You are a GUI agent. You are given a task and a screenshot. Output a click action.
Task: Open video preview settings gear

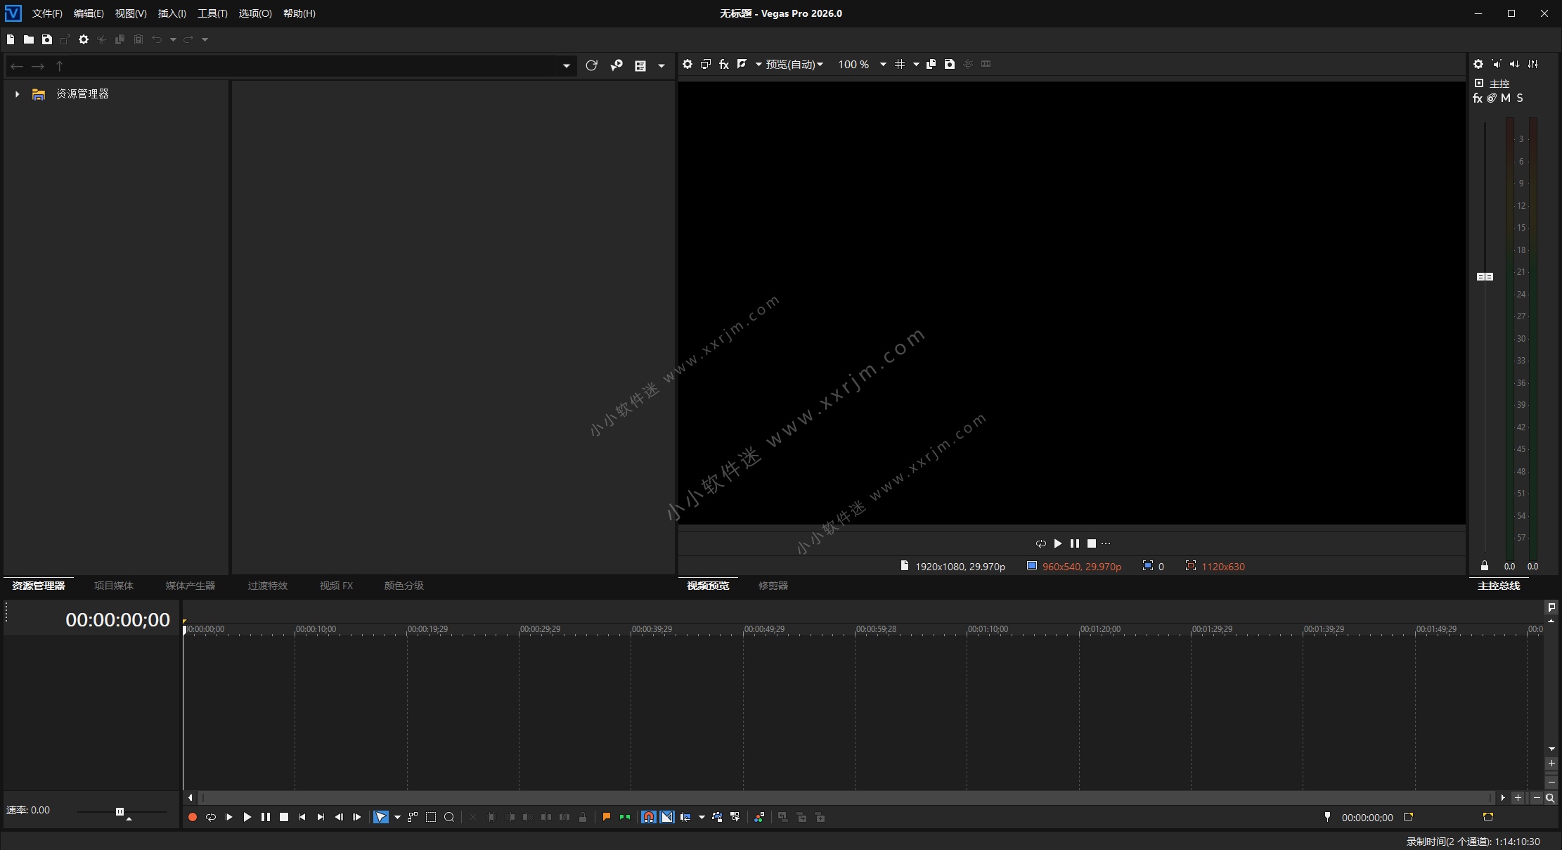tap(688, 64)
